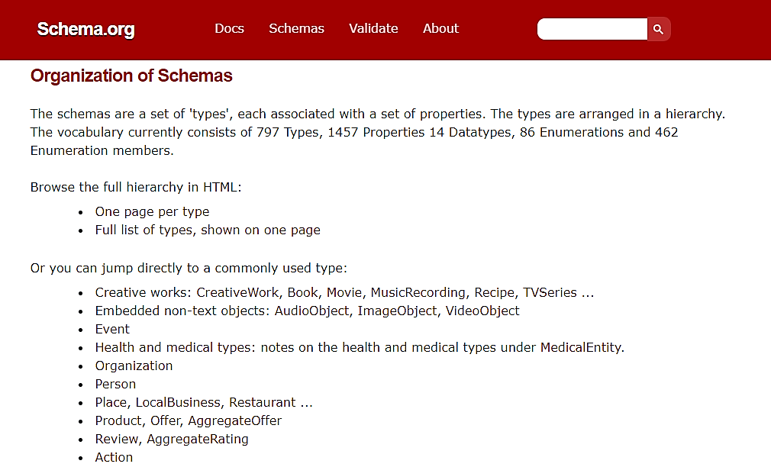This screenshot has height=467, width=771.
Task: Open the About page
Action: pos(440,28)
